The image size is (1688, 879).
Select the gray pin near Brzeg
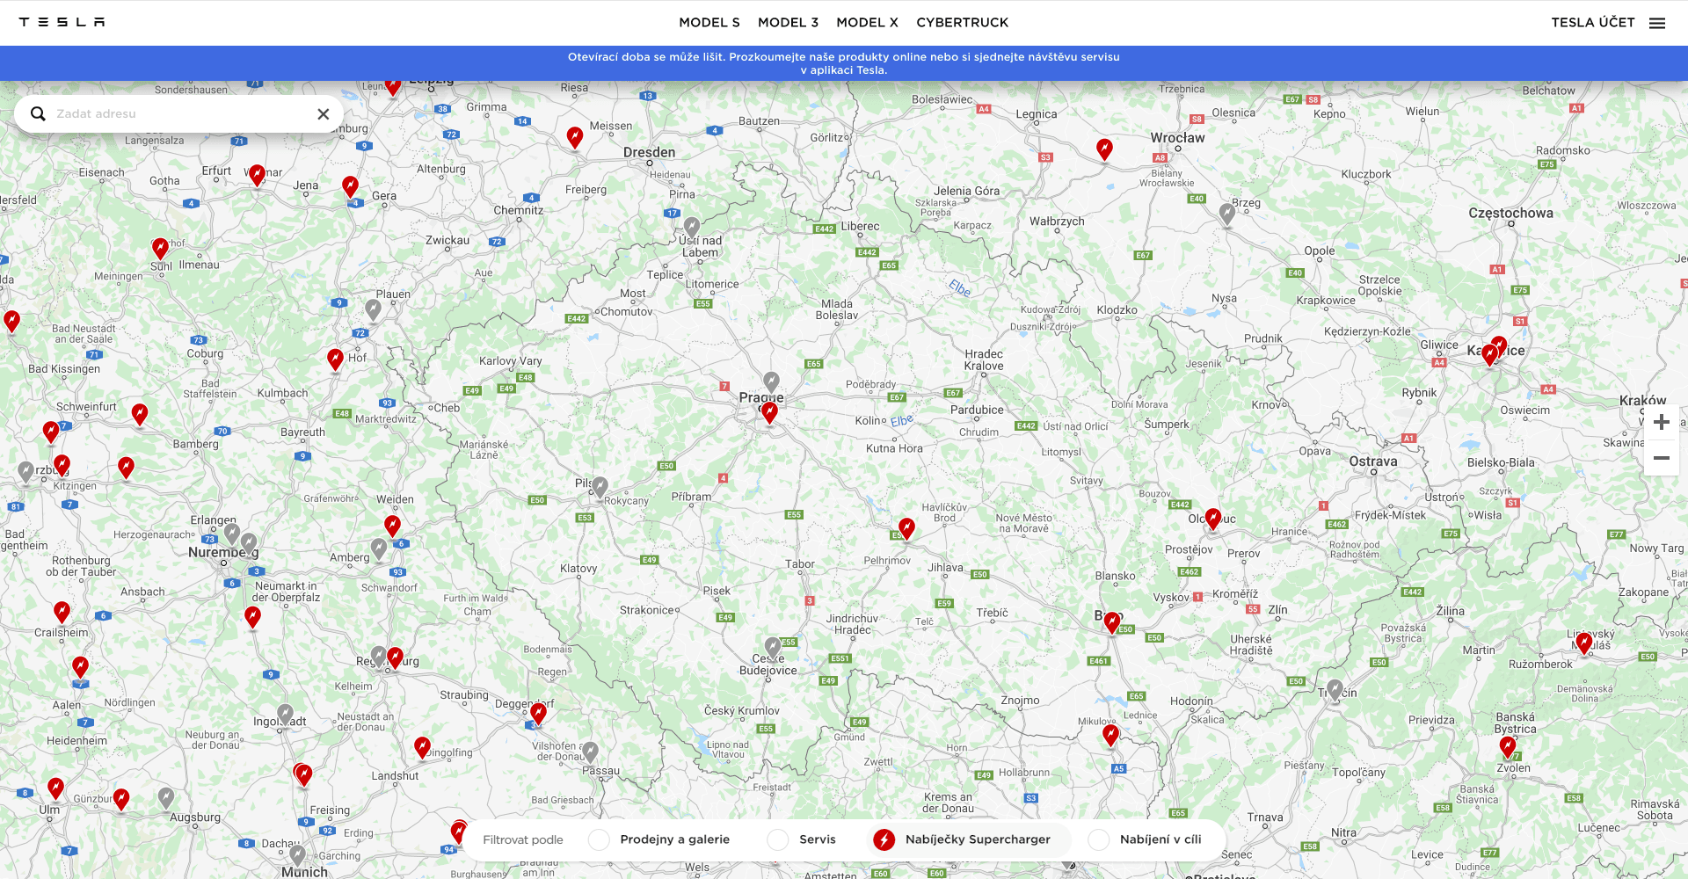point(1227,213)
